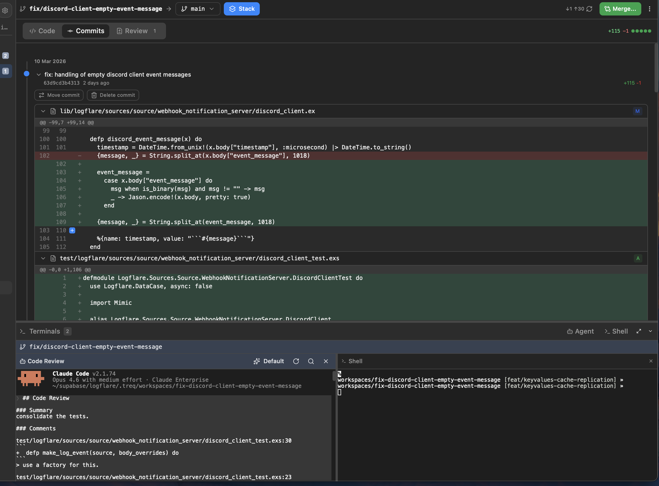Open a new Shell terminal
The width and height of the screenshot is (659, 486).
pos(616,331)
